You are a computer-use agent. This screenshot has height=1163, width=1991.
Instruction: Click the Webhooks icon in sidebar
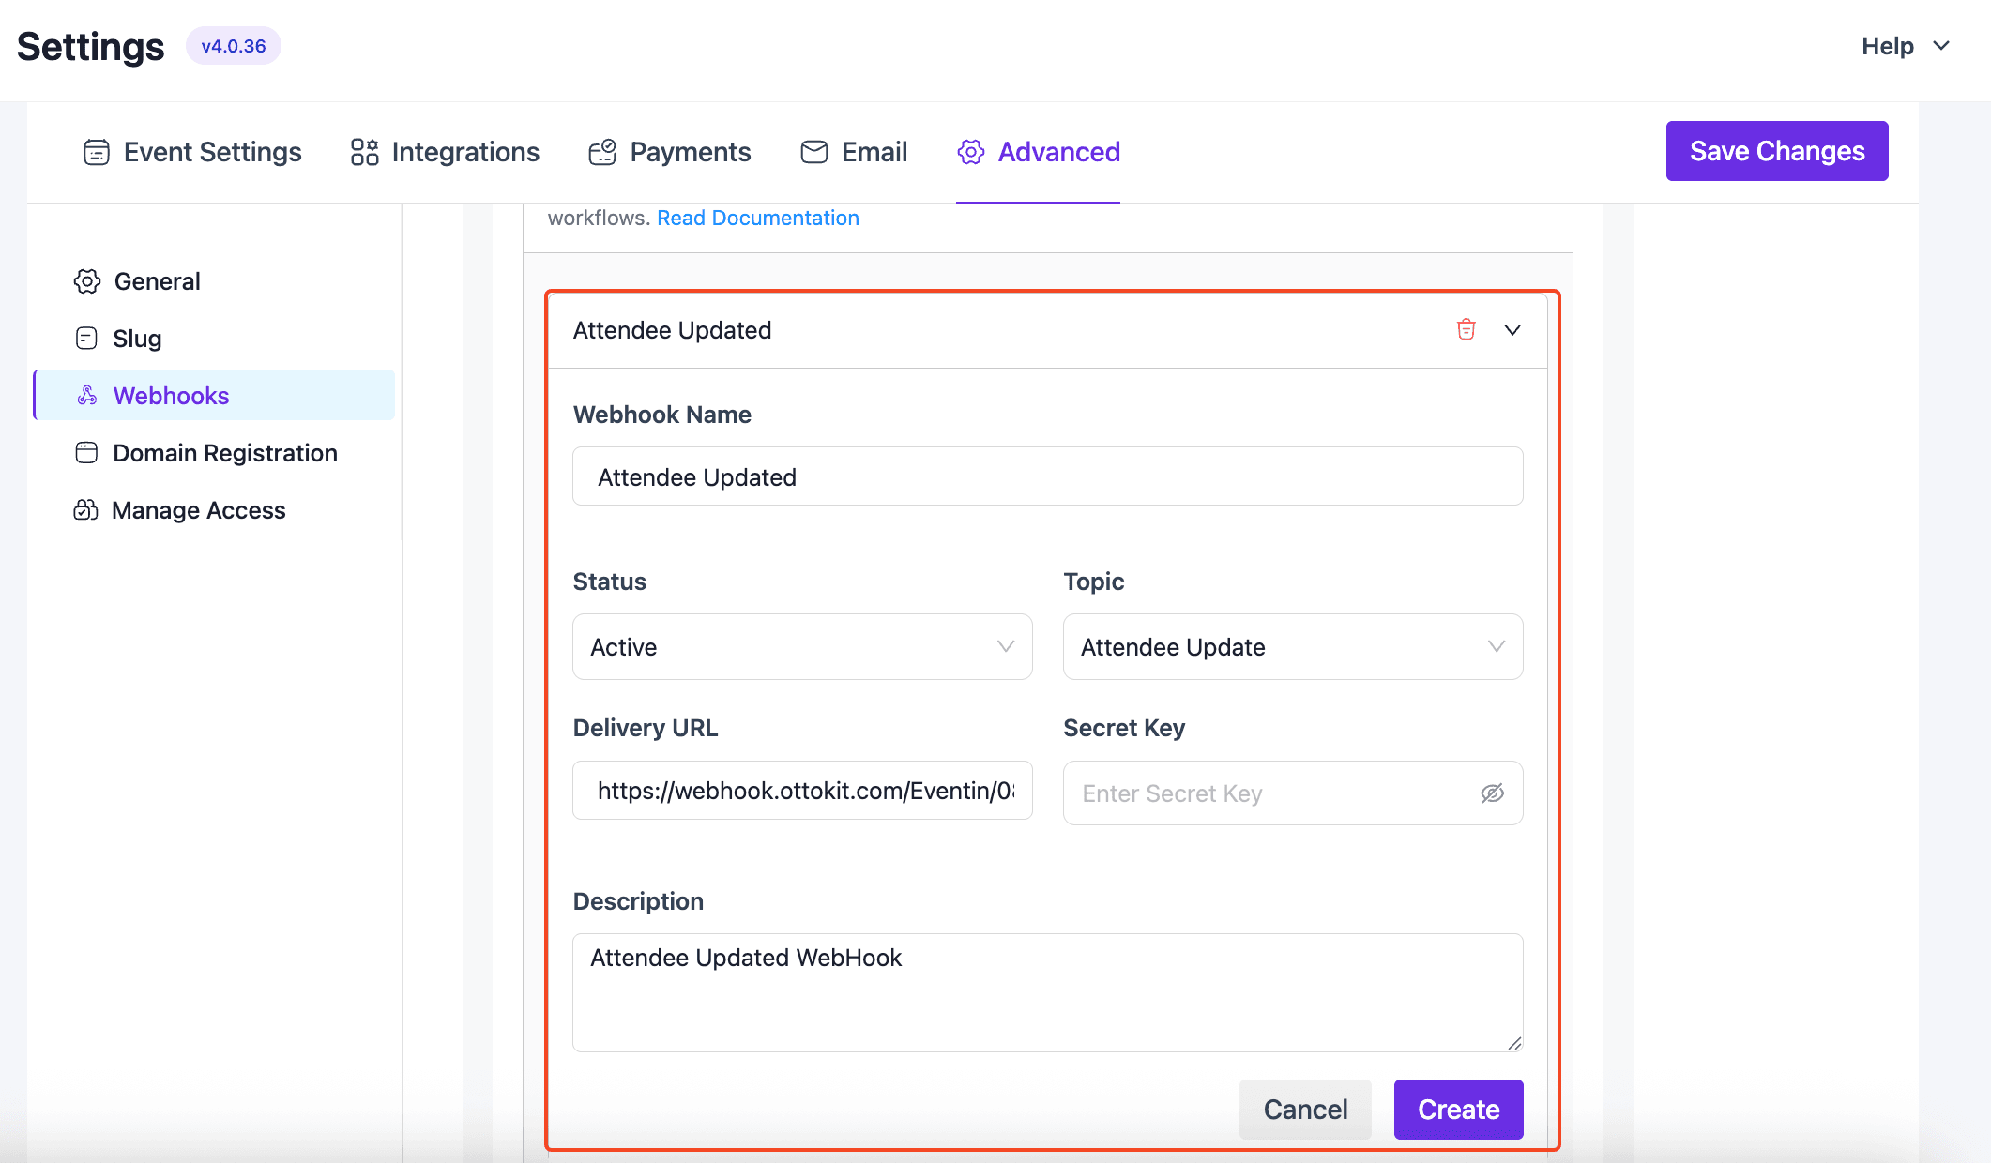[x=87, y=396]
